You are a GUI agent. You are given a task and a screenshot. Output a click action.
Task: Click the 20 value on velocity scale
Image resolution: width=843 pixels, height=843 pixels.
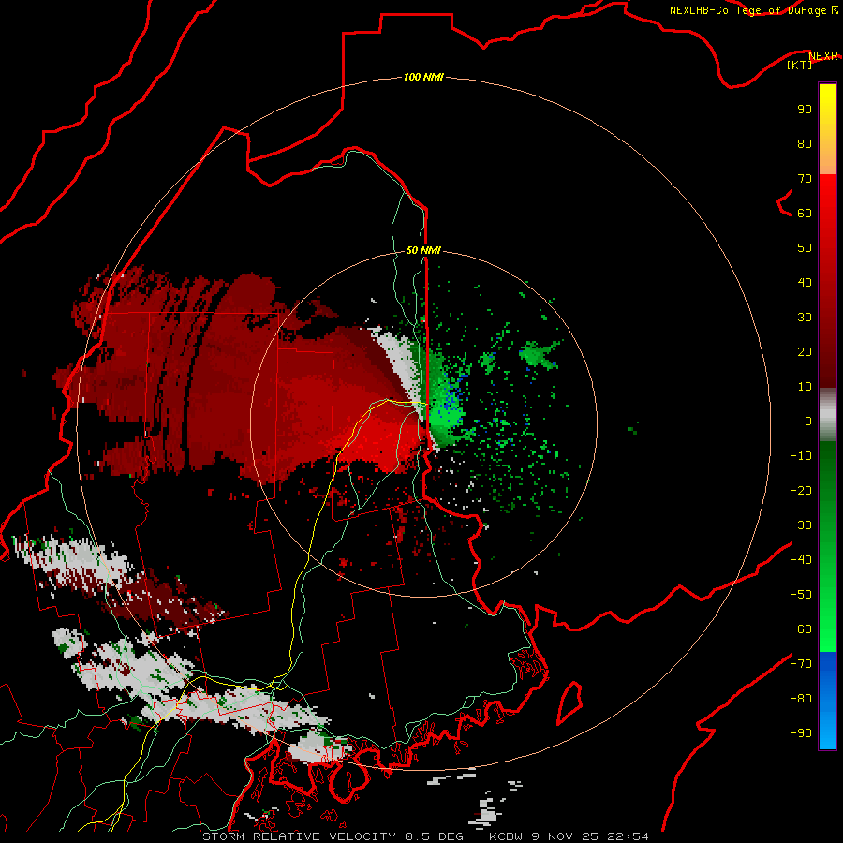click(805, 351)
